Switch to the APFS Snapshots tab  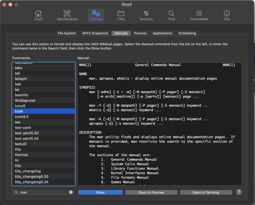coord(95,33)
